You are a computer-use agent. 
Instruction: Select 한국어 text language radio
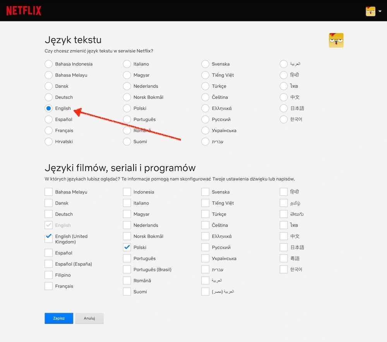point(284,119)
